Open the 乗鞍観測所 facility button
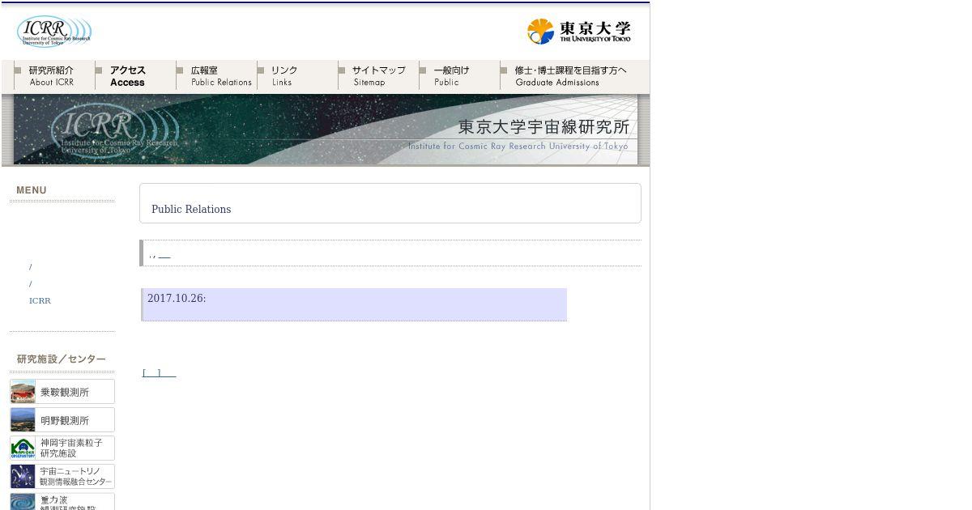The height and width of the screenshot is (510, 972). [62, 392]
